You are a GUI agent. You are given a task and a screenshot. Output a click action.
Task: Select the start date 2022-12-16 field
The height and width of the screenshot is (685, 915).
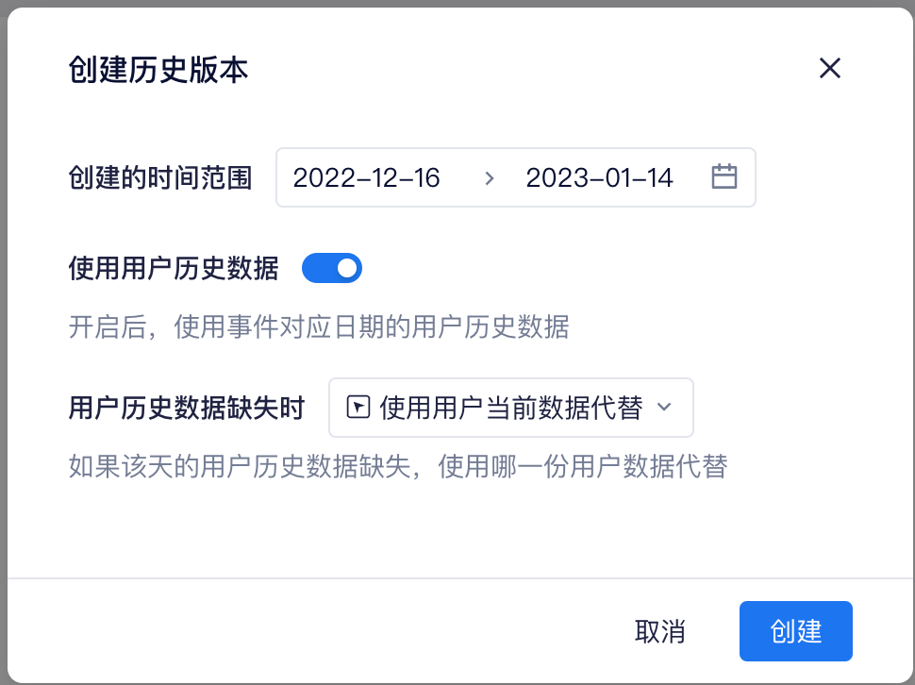(x=366, y=178)
